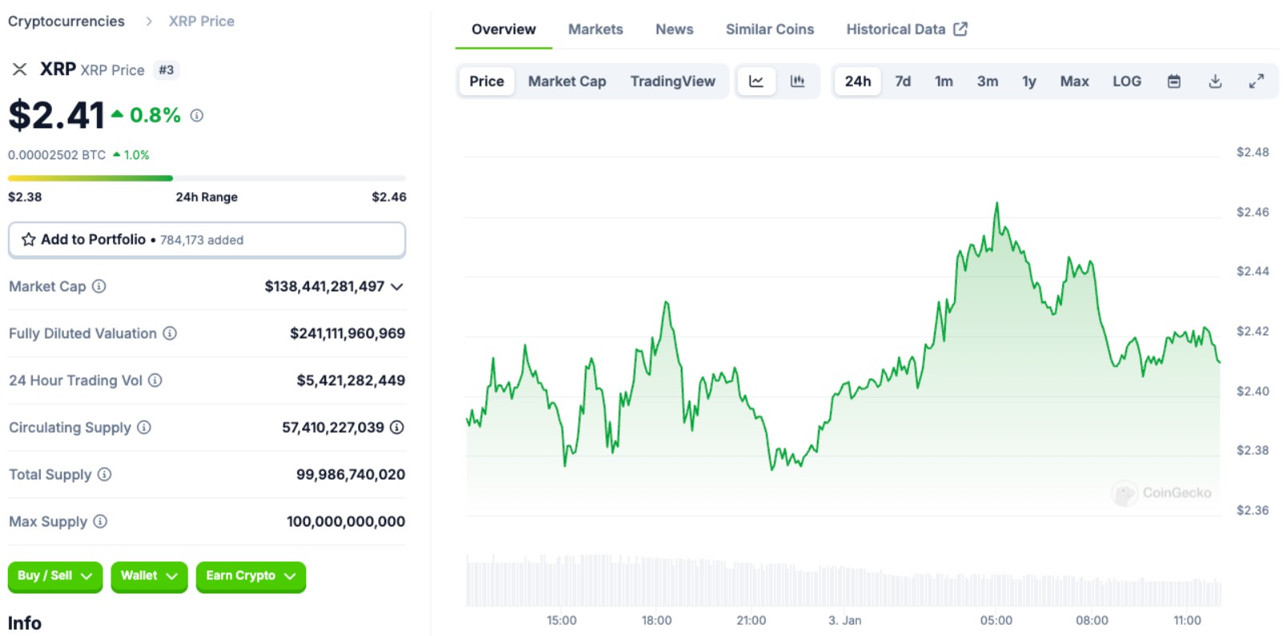1284x636 pixels.
Task: Click the 24h Range progress bar
Action: pos(207,178)
